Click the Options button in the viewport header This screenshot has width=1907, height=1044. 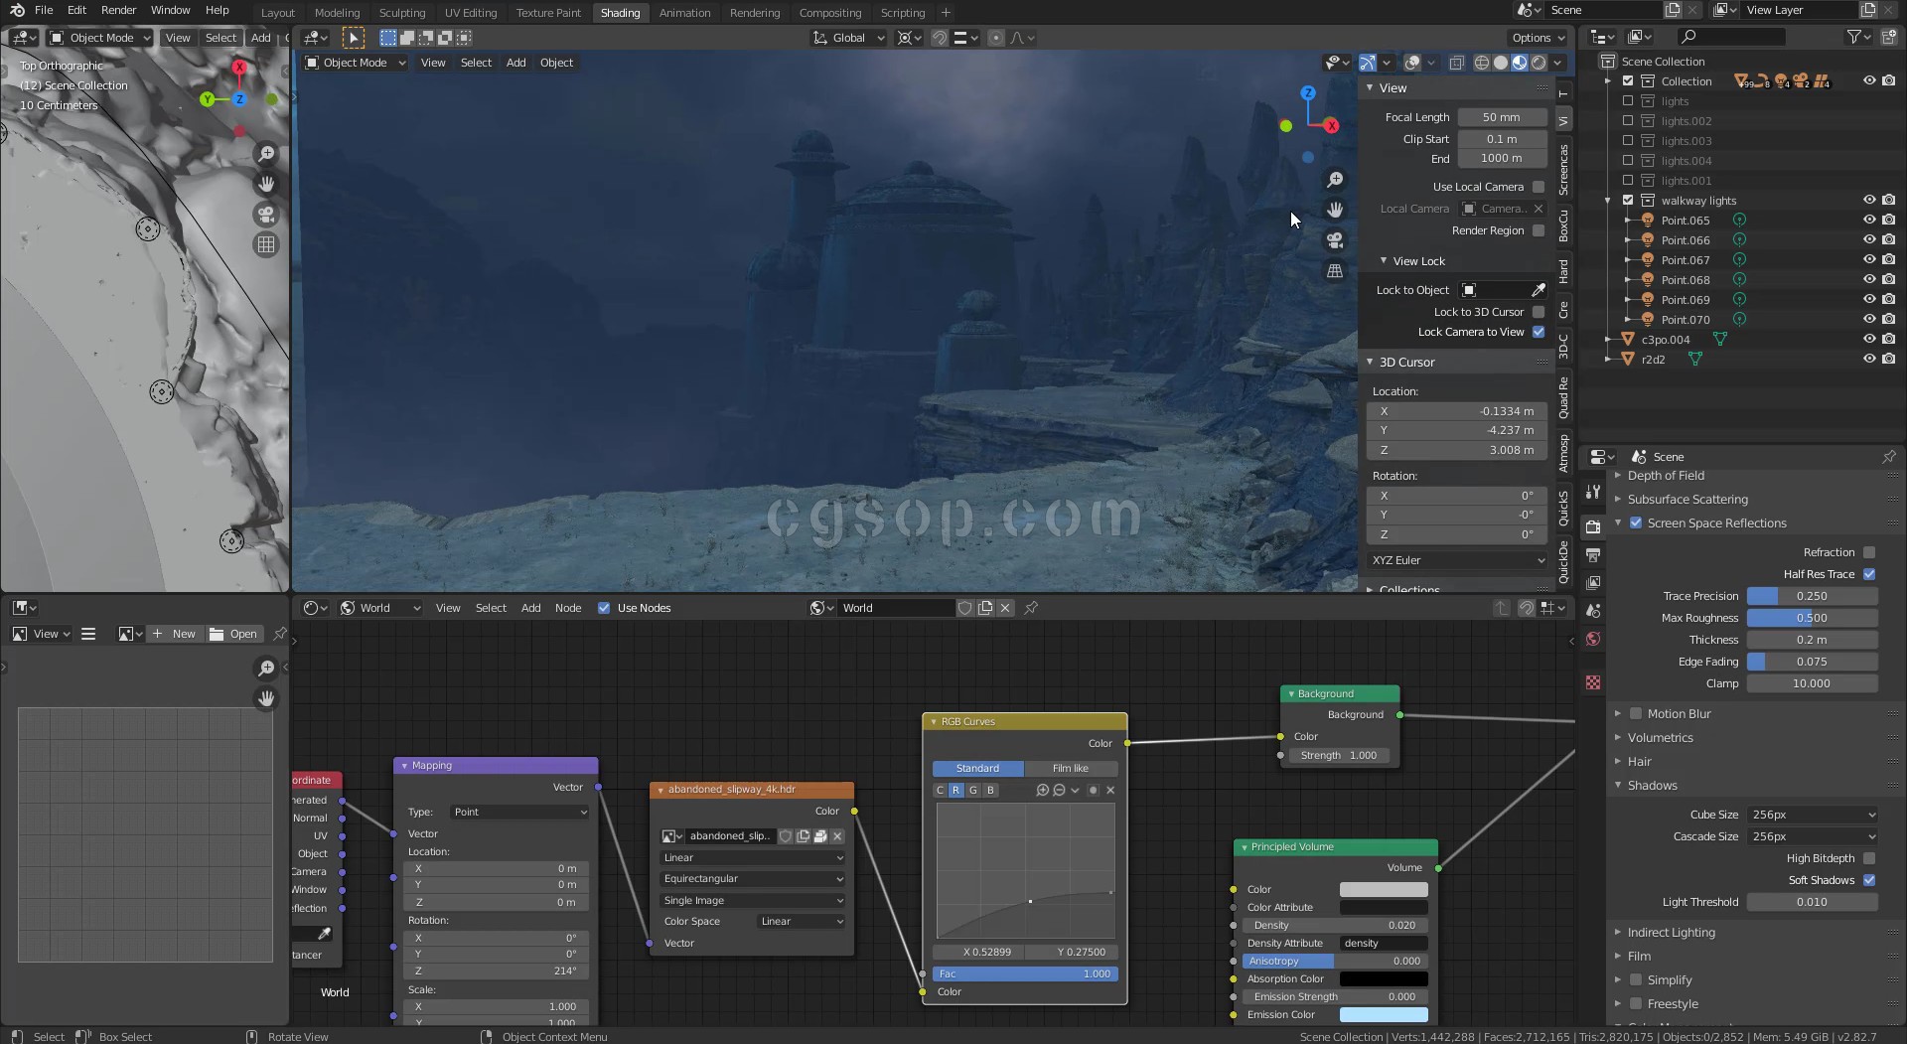[1538, 38]
